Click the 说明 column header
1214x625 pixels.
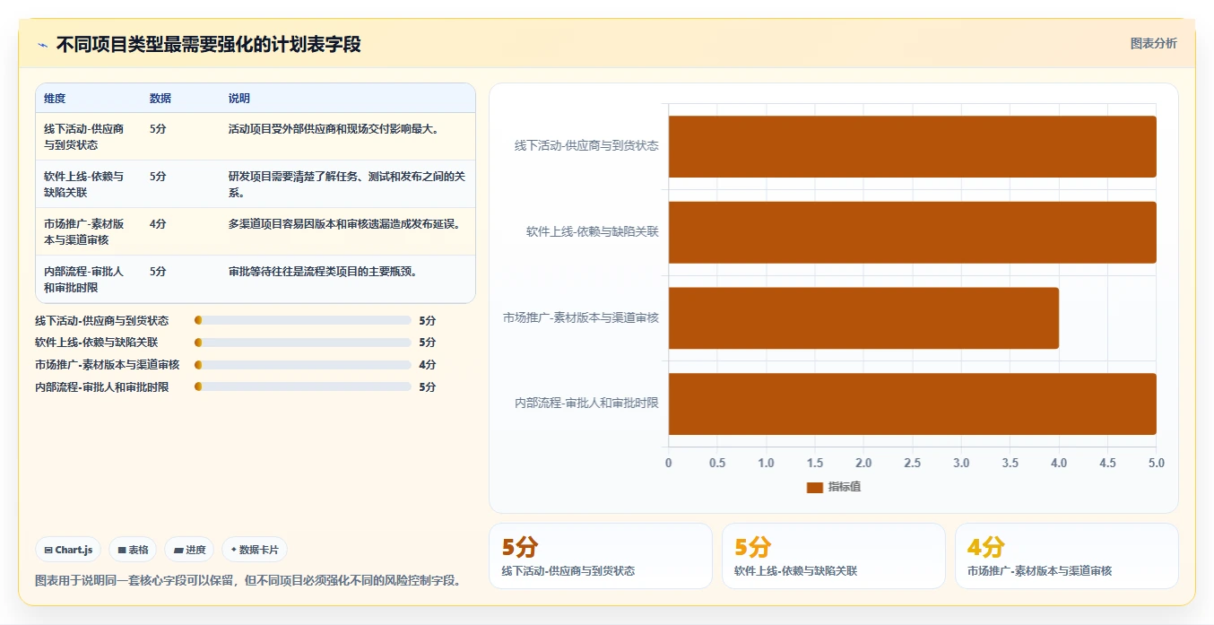pyautogui.click(x=239, y=98)
